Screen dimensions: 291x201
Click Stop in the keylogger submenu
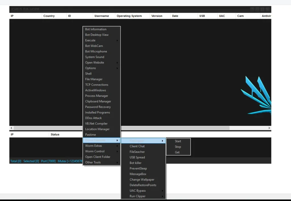click(x=178, y=147)
